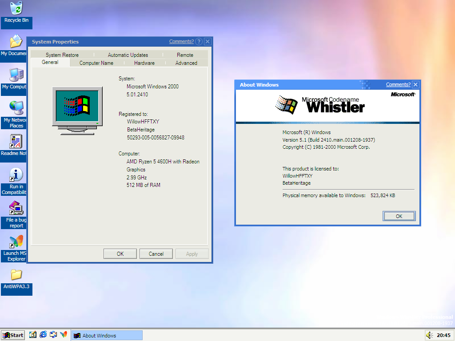The image size is (455, 341).
Task: Click the taskbar clock showing 20:45
Action: point(444,336)
